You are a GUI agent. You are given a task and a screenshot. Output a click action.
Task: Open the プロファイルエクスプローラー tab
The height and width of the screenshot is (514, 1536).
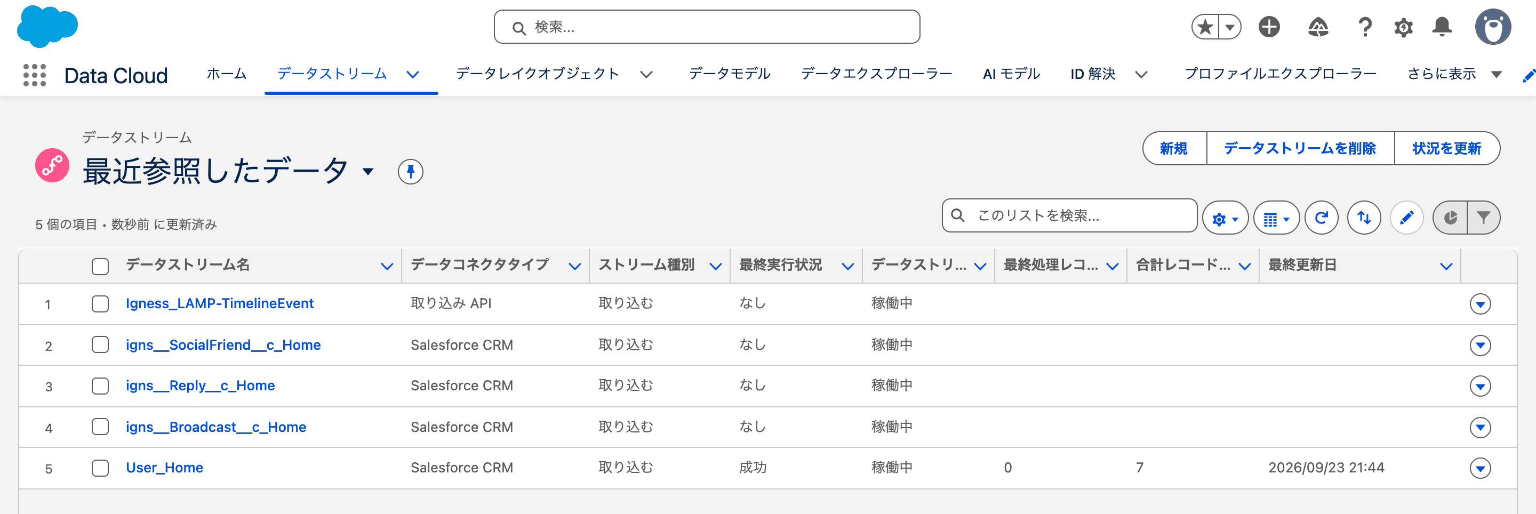pyautogui.click(x=1280, y=74)
